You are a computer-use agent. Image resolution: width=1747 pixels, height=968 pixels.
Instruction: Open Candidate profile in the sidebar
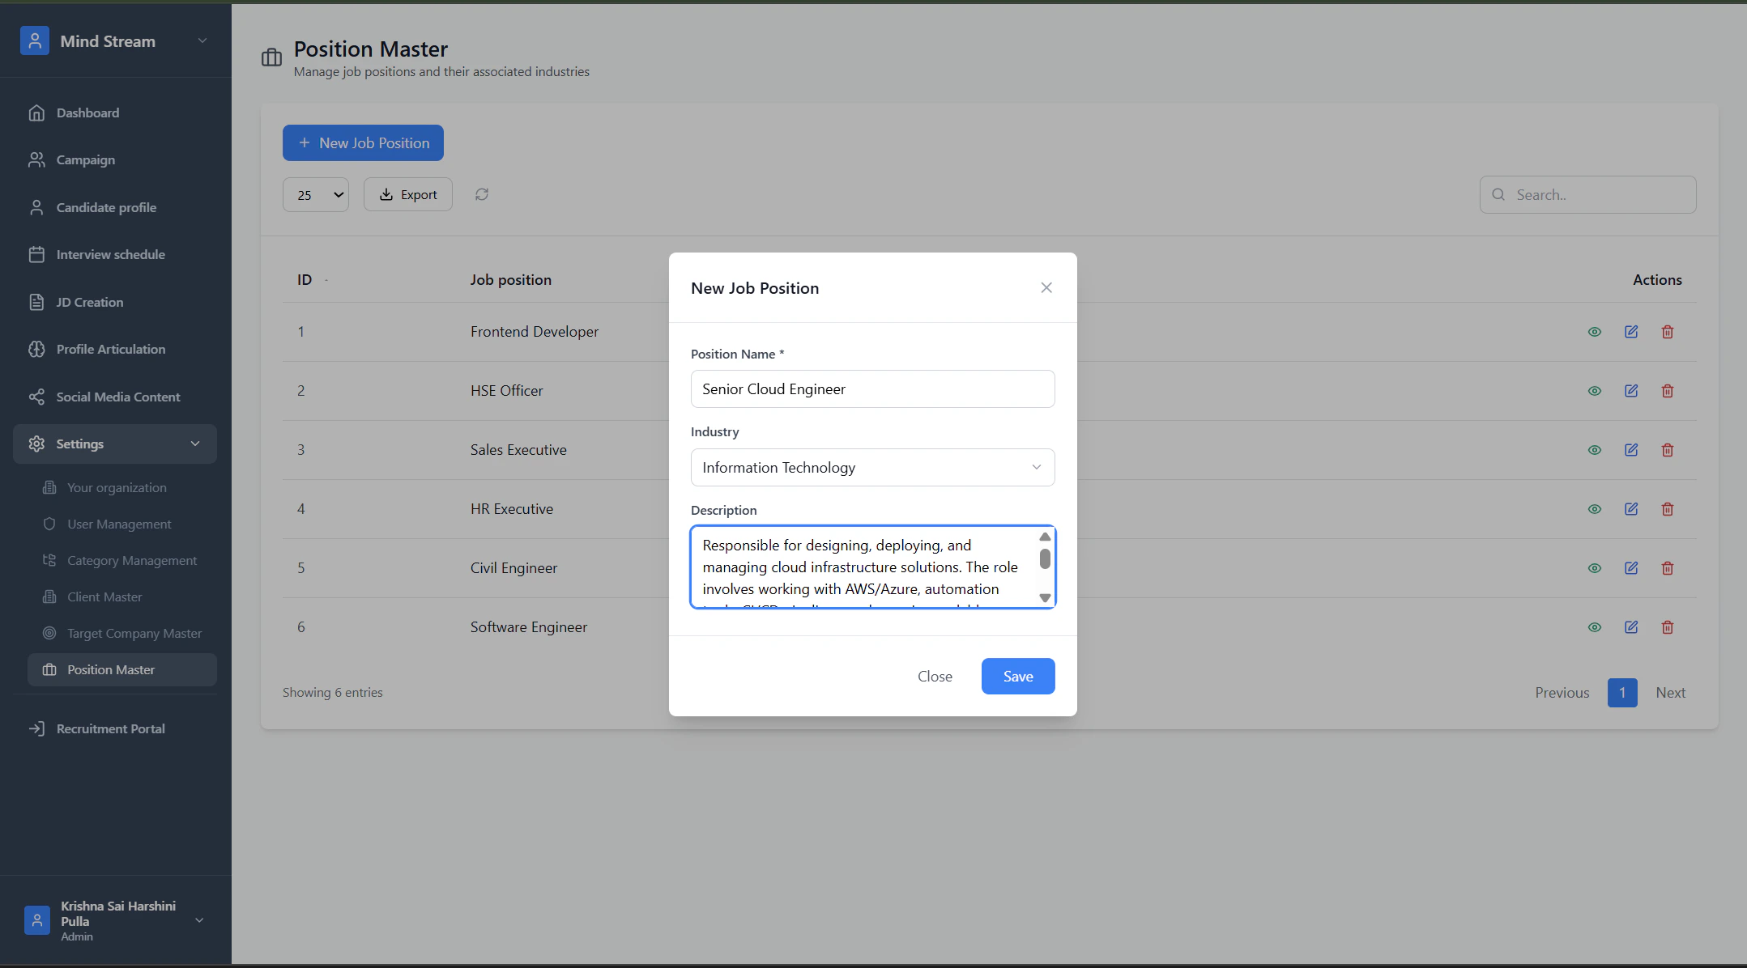pos(106,208)
